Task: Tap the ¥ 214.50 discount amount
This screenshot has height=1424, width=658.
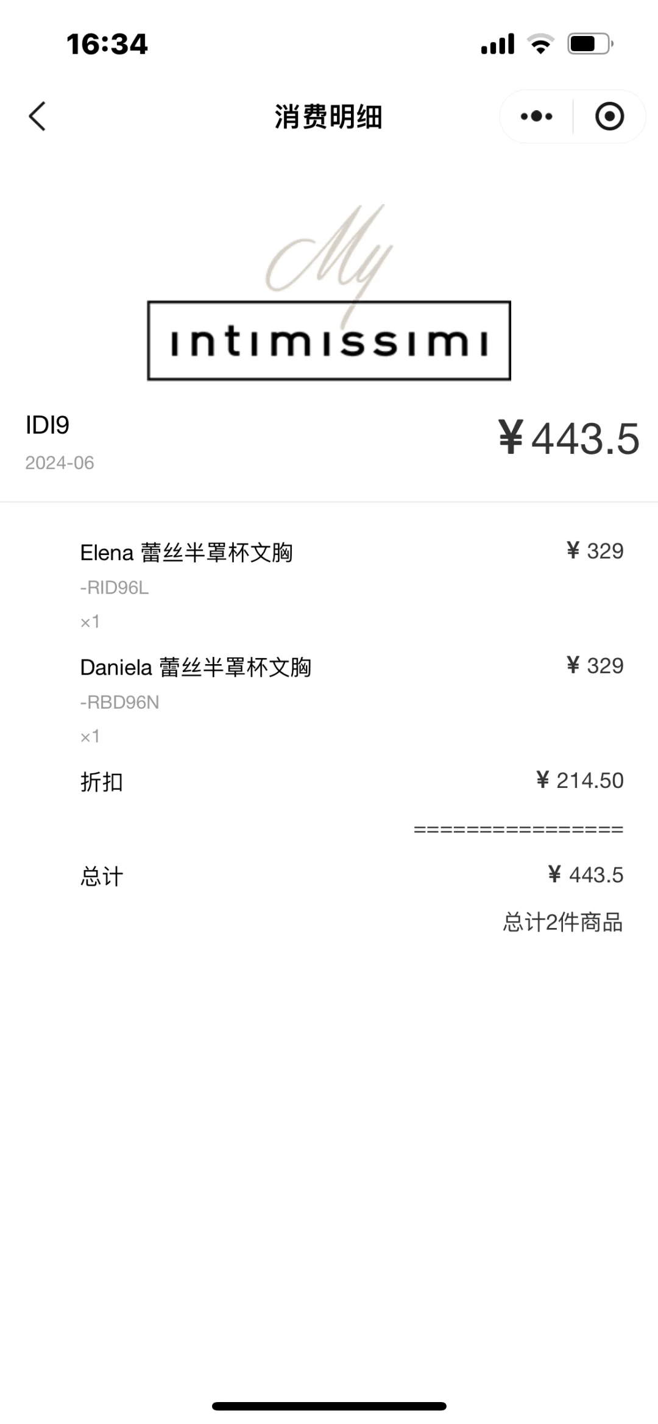Action: point(580,780)
